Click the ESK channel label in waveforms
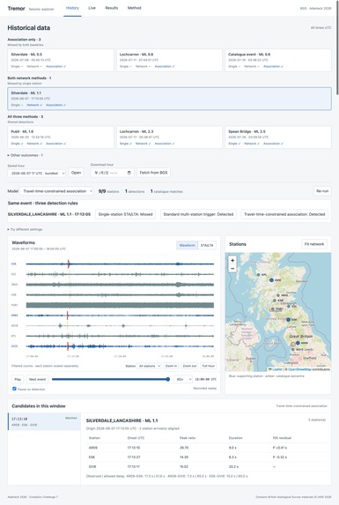Viewport: 339px width, 505px height. 14,264
